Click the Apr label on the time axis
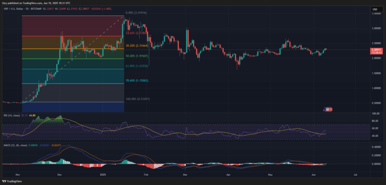The width and height of the screenshot is (386, 185). (x=229, y=175)
